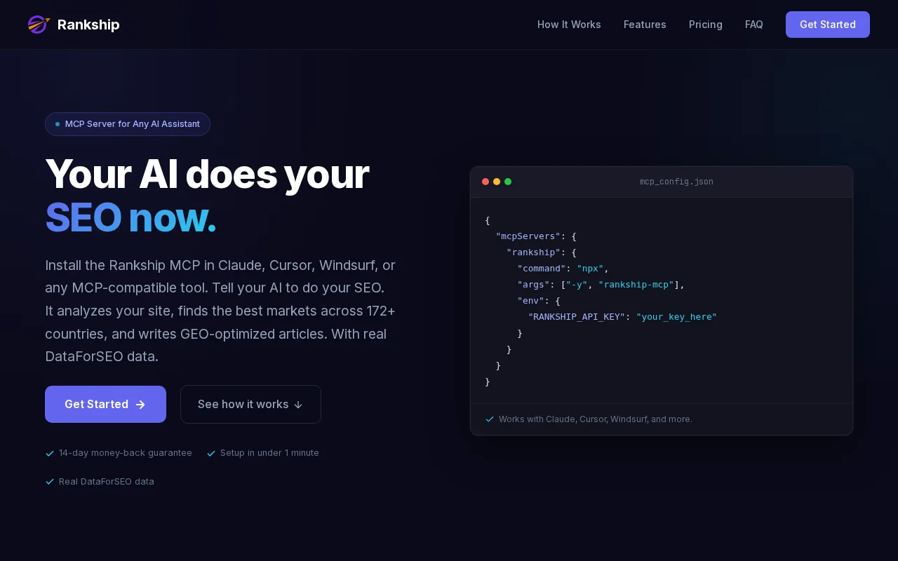The image size is (898, 561).
Task: Click the "args" key in the code
Action: [x=533, y=285]
